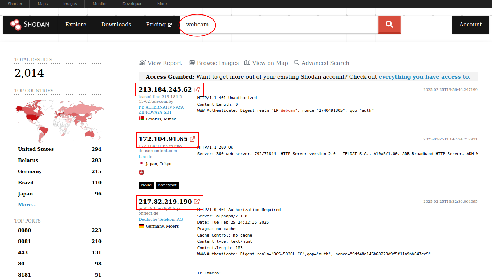Click 'HTTP/1.1 200 OK' banner text
The height and width of the screenshot is (277, 492).
pos(215,147)
